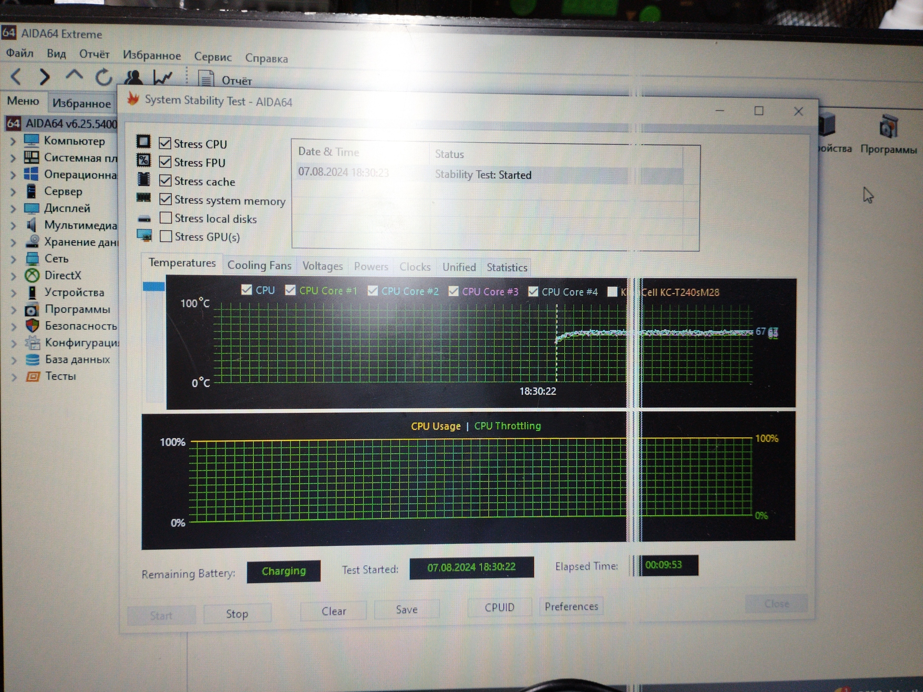The width and height of the screenshot is (923, 692).
Task: Click the Сеть network icon
Action: [x=32, y=259]
